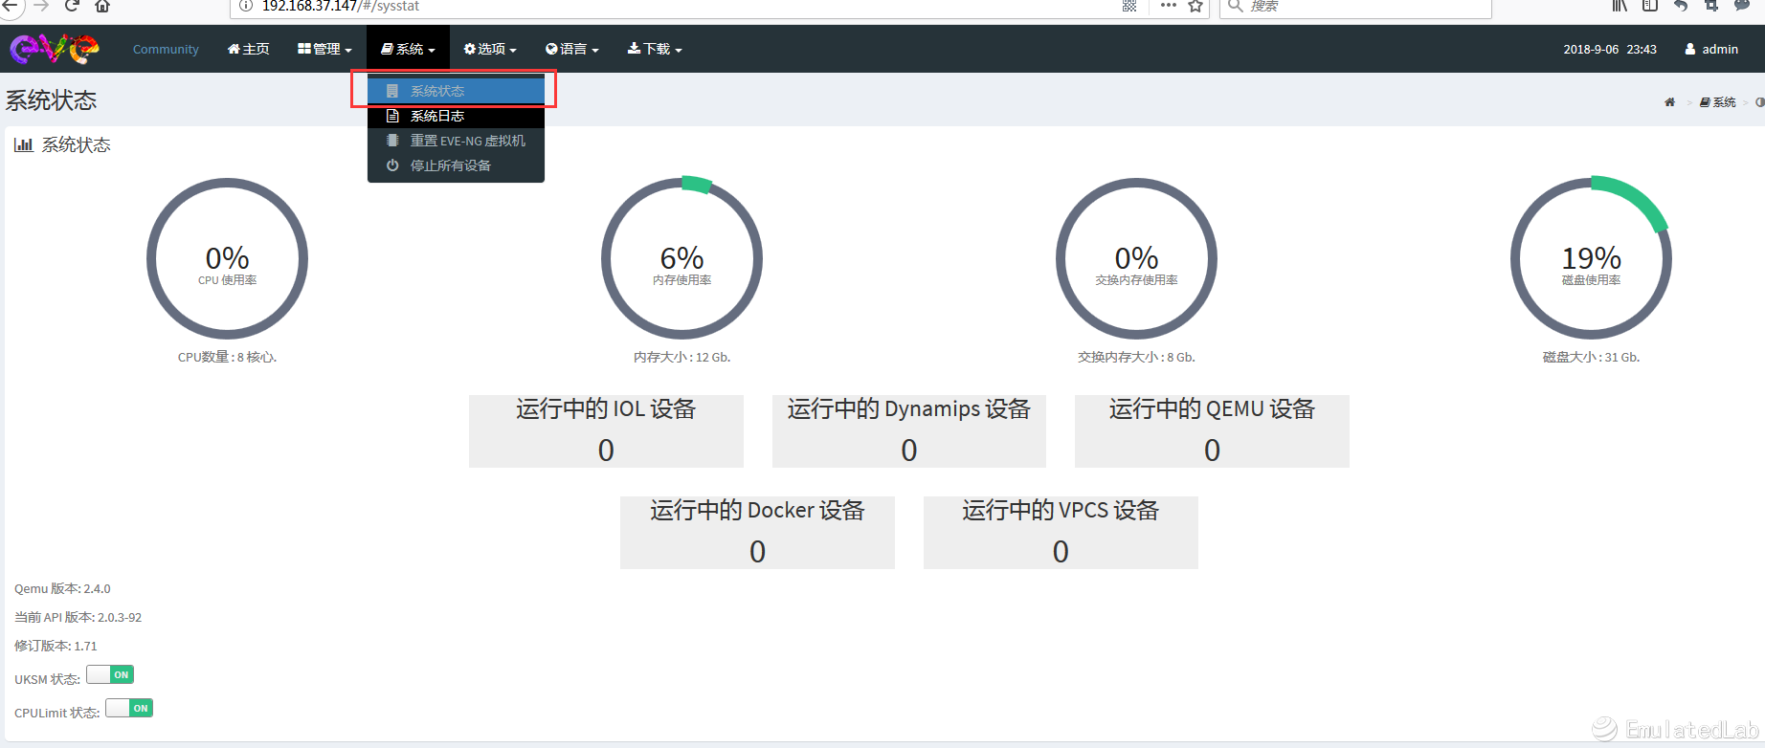Click the 磁盘使用率 19% gauge
Viewport: 1765px width, 748px height.
pyautogui.click(x=1591, y=258)
